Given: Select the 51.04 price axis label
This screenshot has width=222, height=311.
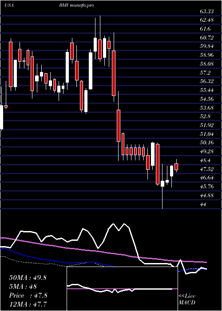Looking at the screenshot, I should [207, 134].
